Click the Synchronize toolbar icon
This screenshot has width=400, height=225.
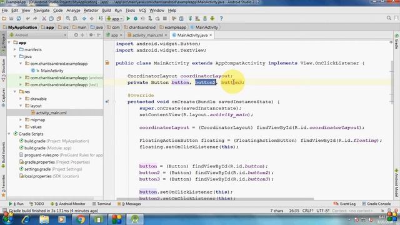point(19,18)
